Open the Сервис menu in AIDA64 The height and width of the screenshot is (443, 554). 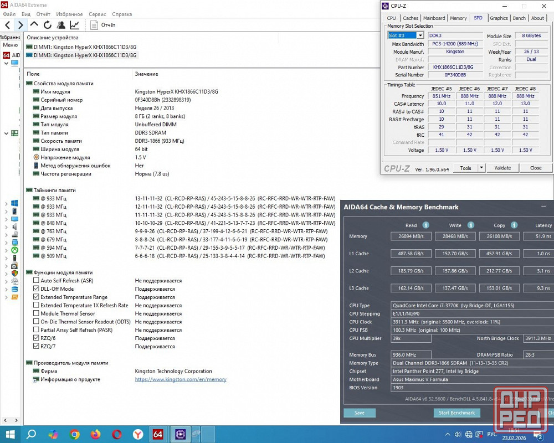point(98,14)
